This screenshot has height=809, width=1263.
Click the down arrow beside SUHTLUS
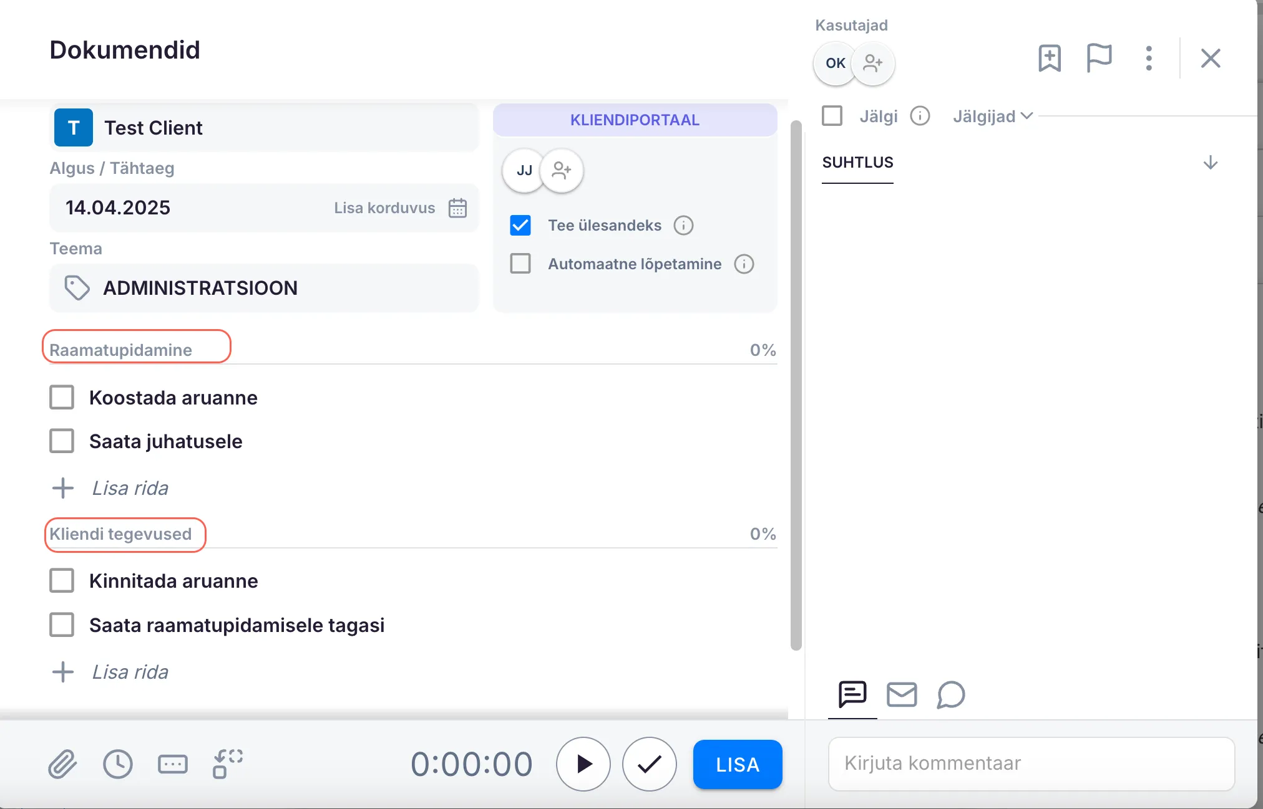1210,163
